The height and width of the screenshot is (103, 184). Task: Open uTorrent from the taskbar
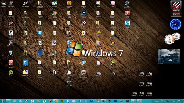(44, 101)
